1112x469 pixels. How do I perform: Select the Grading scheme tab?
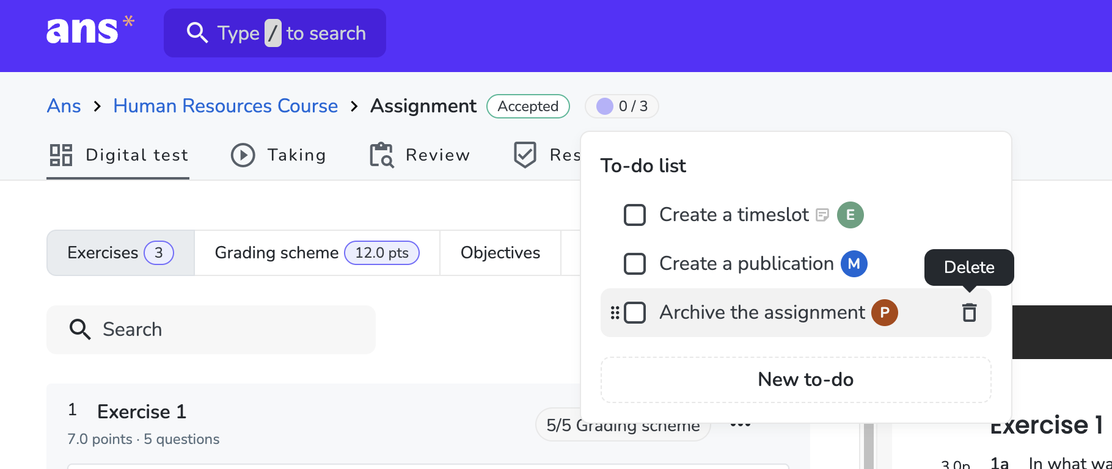317,253
